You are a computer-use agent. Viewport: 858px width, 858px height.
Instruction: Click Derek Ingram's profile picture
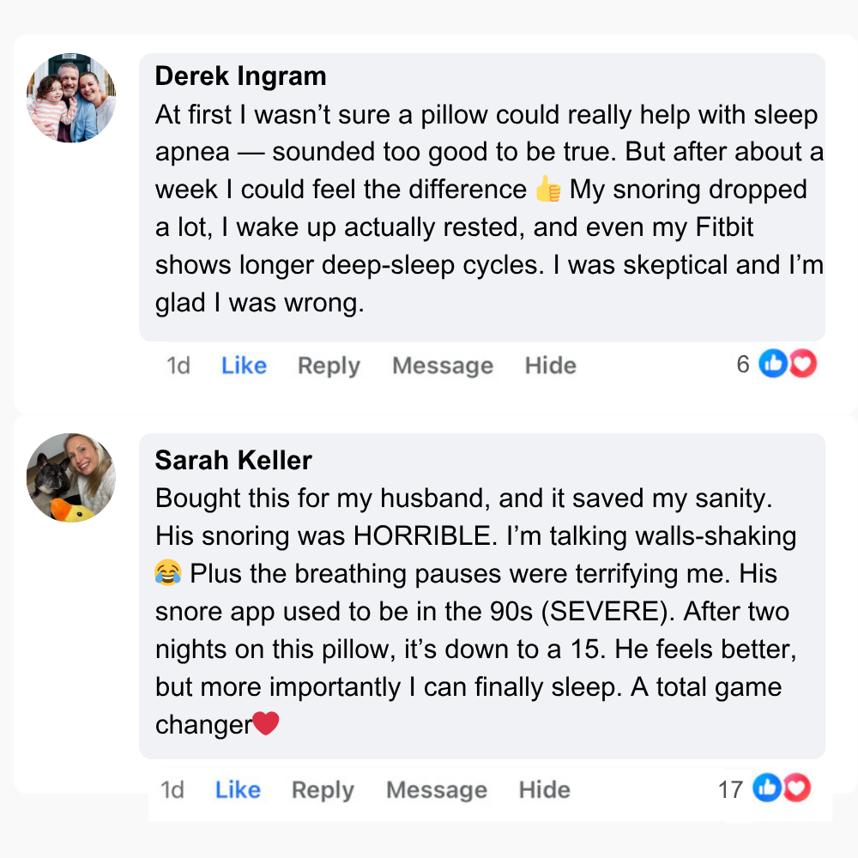coord(71,98)
